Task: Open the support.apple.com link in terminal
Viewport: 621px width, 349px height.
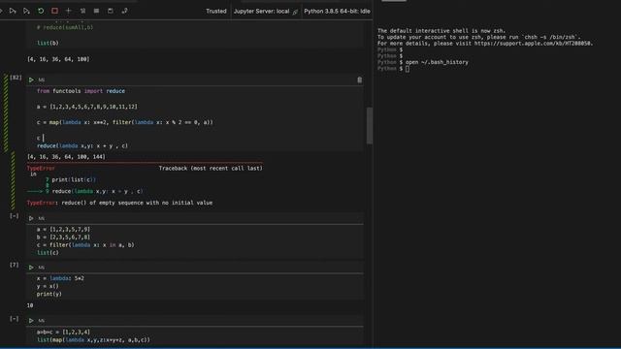Action: pos(533,44)
